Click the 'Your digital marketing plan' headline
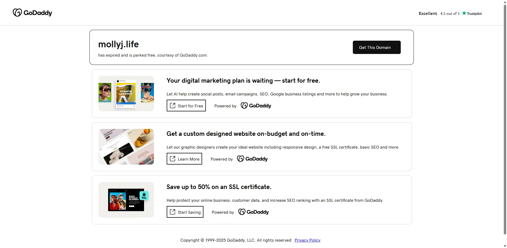507x248 pixels. (243, 81)
